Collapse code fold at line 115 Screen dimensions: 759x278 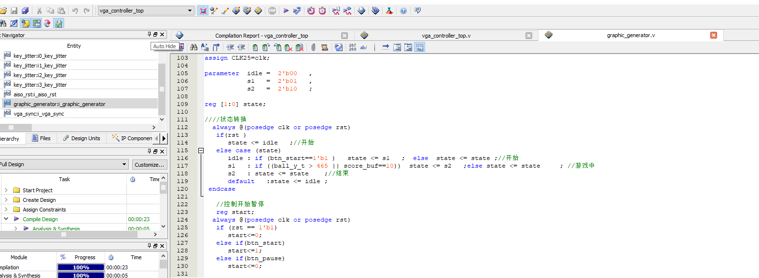point(201,150)
